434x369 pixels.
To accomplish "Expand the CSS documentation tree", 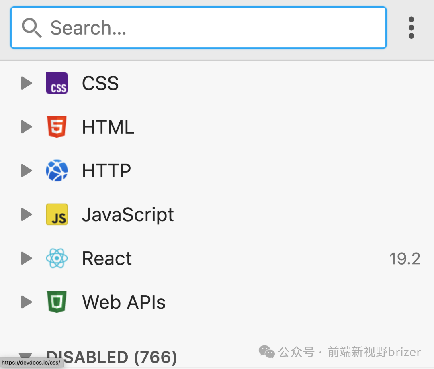I will 27,83.
